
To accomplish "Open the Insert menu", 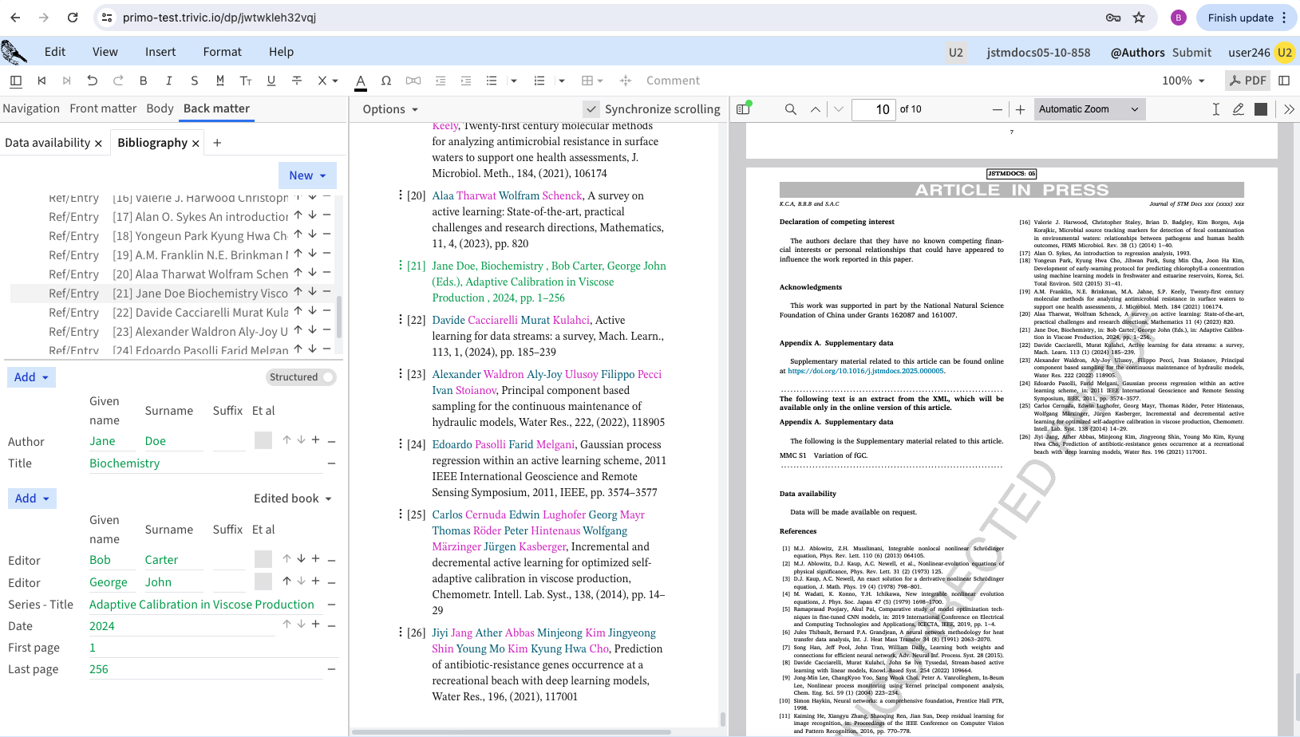I will (160, 52).
